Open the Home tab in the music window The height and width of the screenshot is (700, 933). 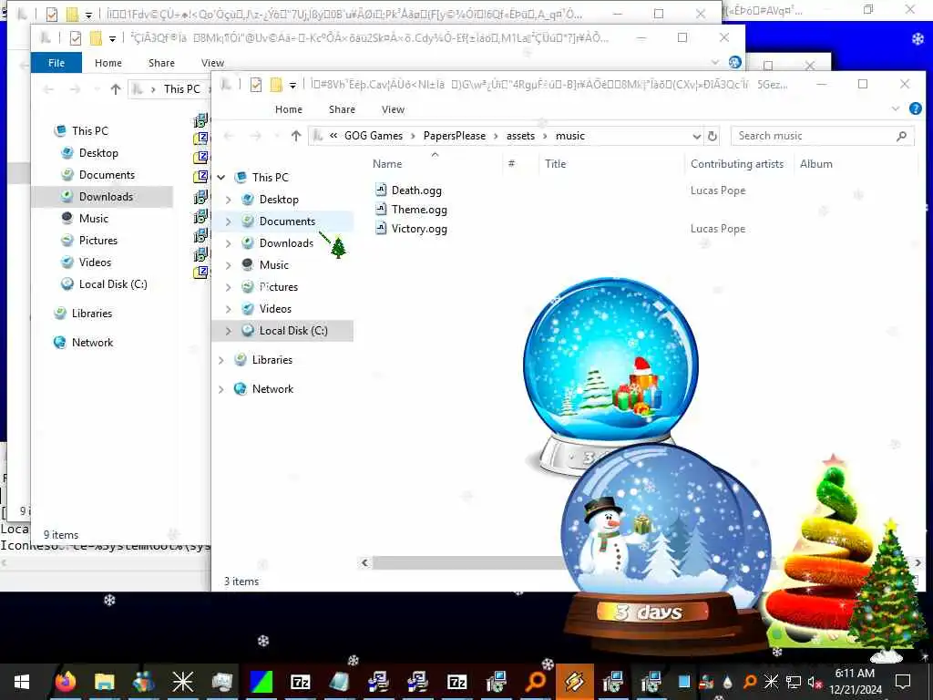pos(289,109)
